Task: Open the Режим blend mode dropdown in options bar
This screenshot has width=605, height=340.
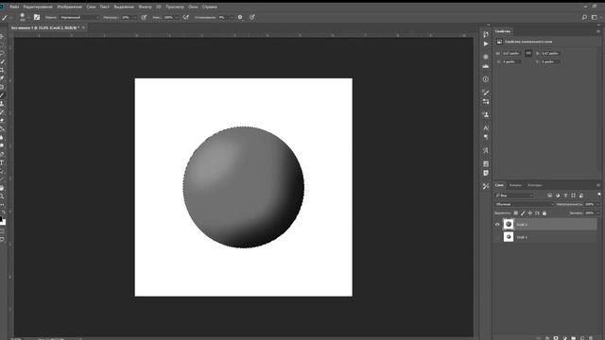Action: (x=79, y=17)
